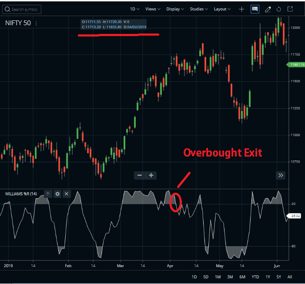305x284 pixels.
Task: Open the Views dropdown menu
Action: [153, 9]
